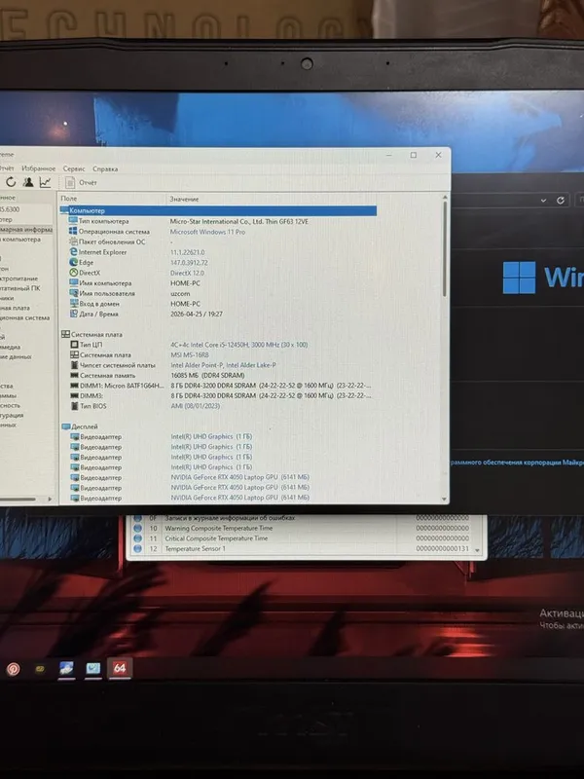Open the graph chart toolbar icon
The width and height of the screenshot is (584, 779).
[45, 182]
